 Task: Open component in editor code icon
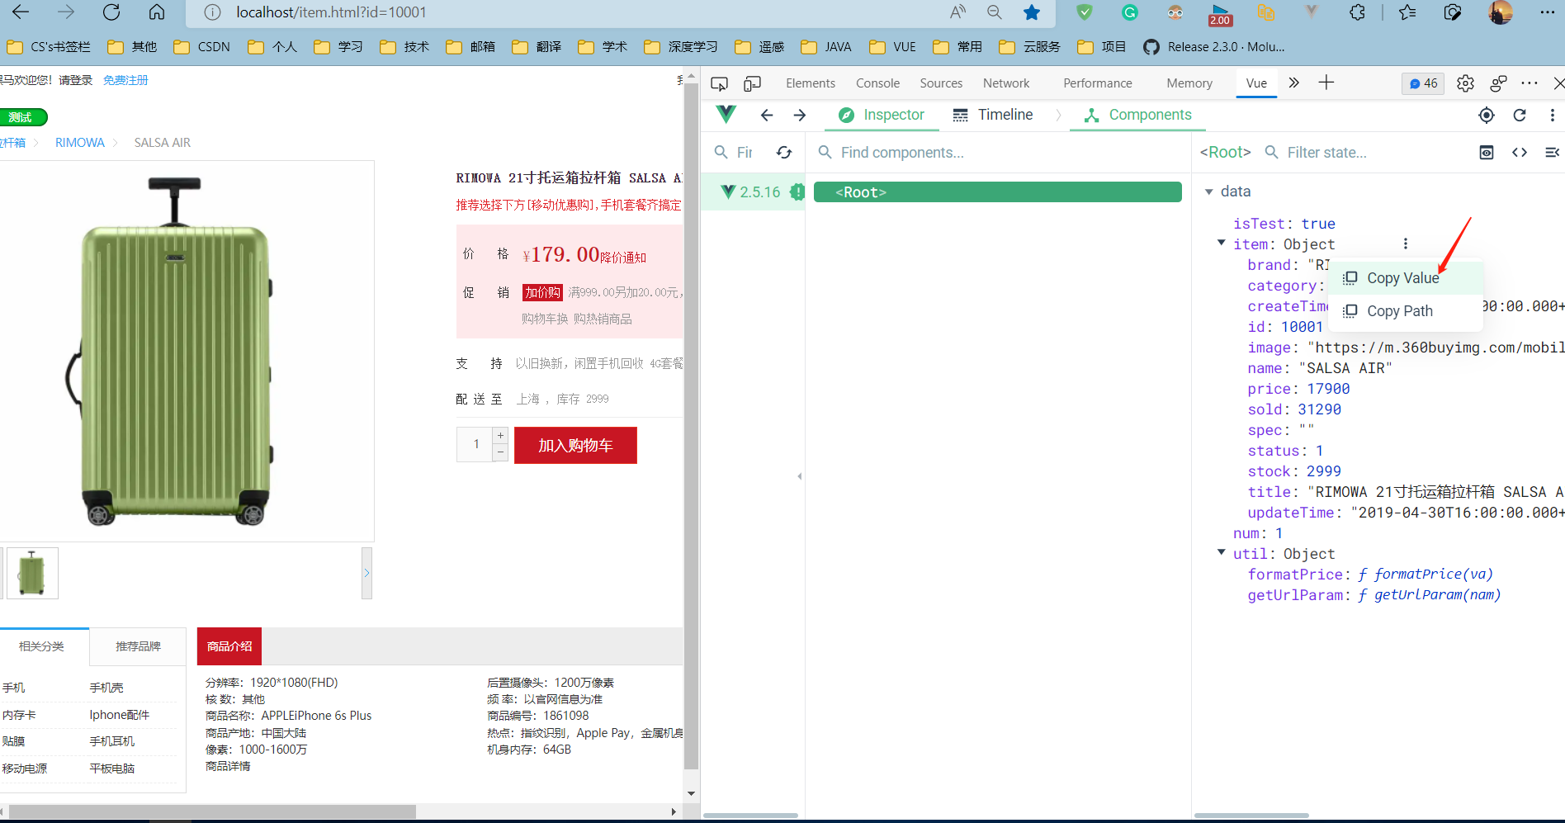1520,152
